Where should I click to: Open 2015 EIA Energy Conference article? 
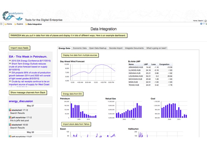click(31, 61)
